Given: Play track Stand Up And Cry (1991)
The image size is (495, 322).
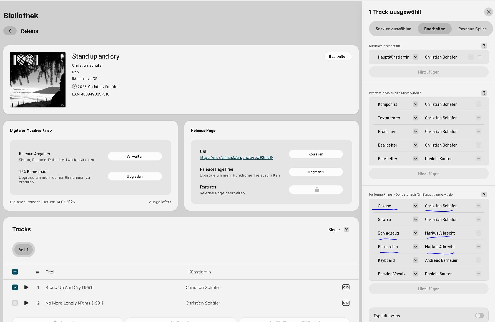Looking at the screenshot, I should (26, 287).
